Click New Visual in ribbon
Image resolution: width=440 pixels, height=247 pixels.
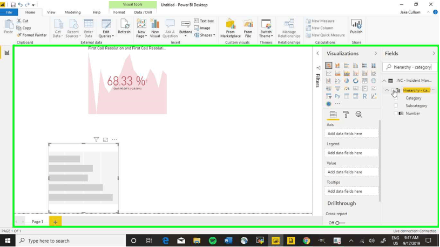coord(155,29)
